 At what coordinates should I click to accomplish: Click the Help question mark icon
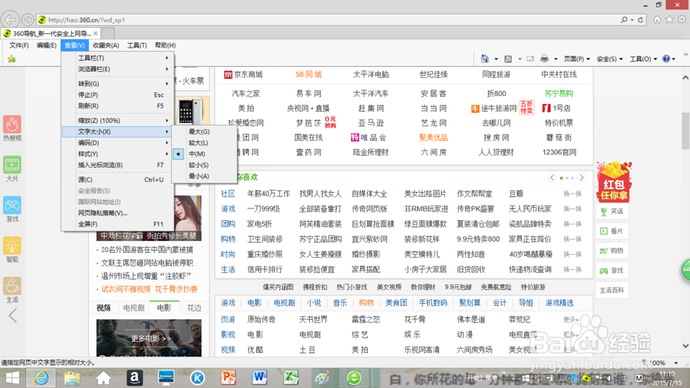tap(667, 59)
